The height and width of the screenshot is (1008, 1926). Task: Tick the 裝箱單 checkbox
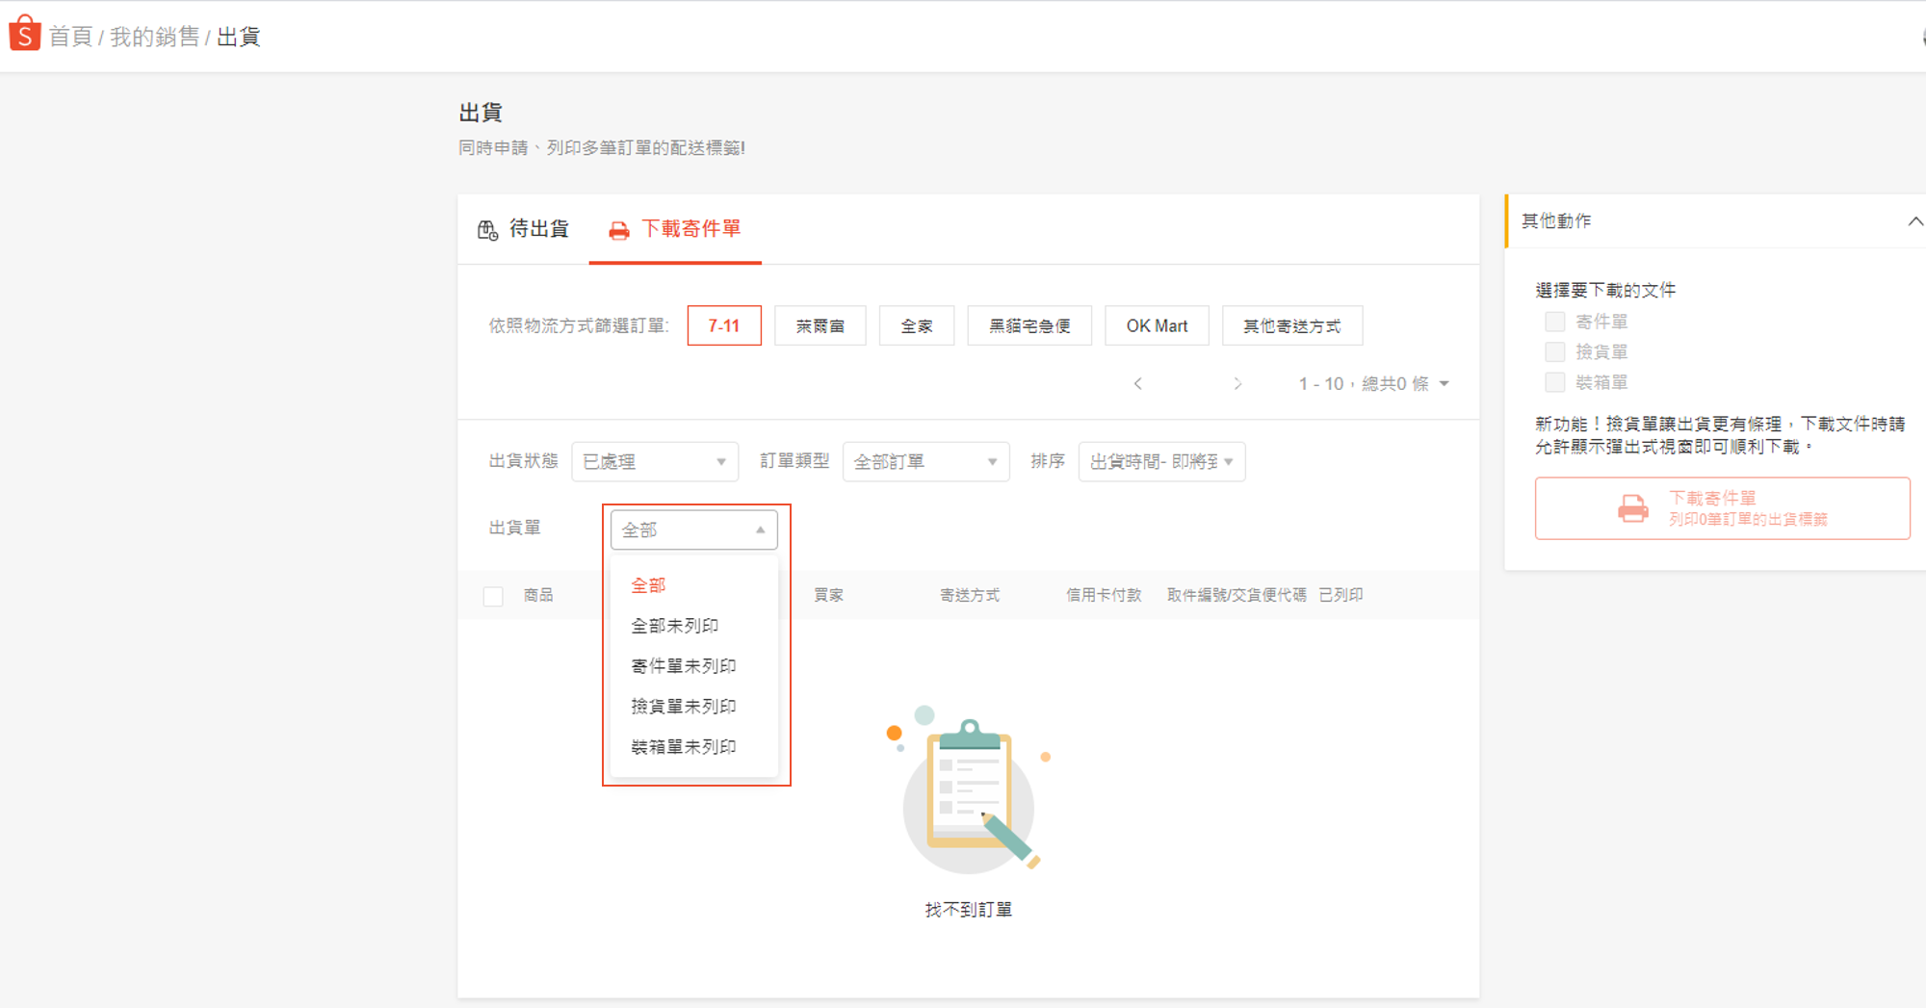pos(1554,382)
